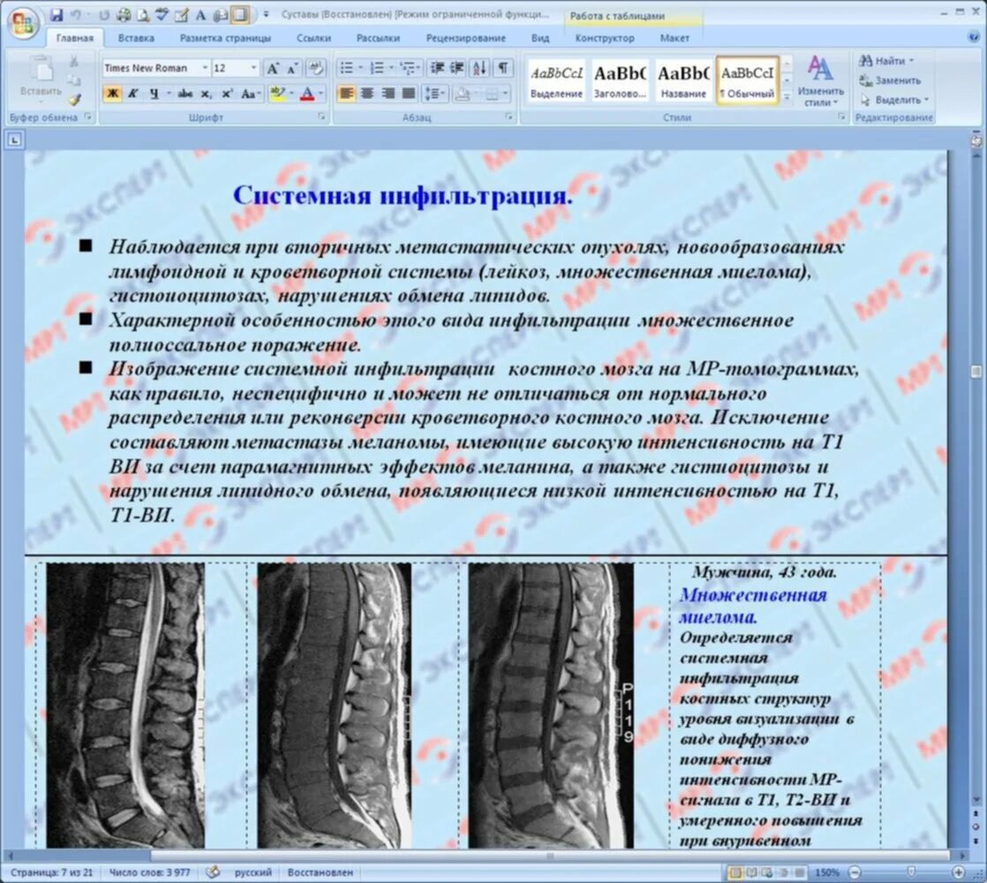Screen dimensions: 987x883
Task: Run spelling check from Quick Access toolbar
Action: pyautogui.click(x=162, y=14)
